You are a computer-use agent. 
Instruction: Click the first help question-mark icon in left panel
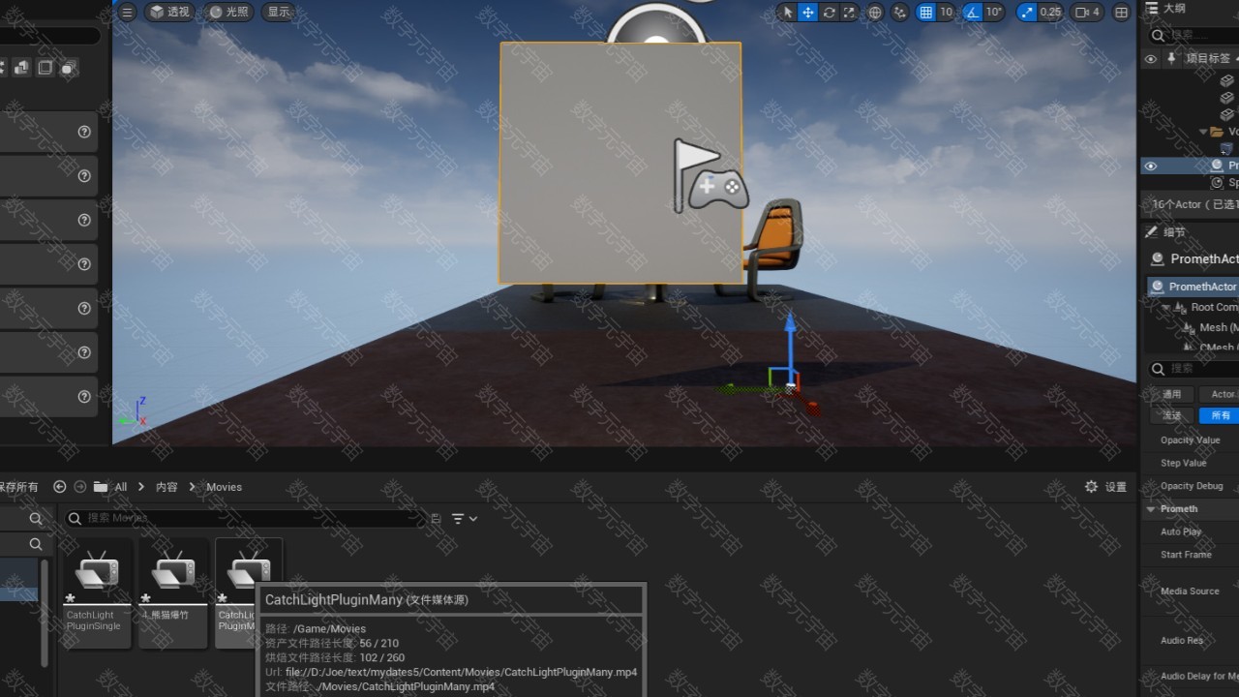coord(84,132)
